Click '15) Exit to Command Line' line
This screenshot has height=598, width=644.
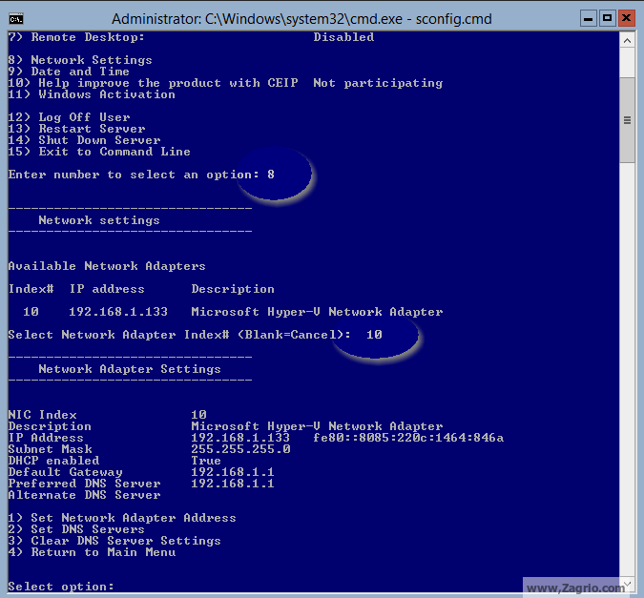99,152
